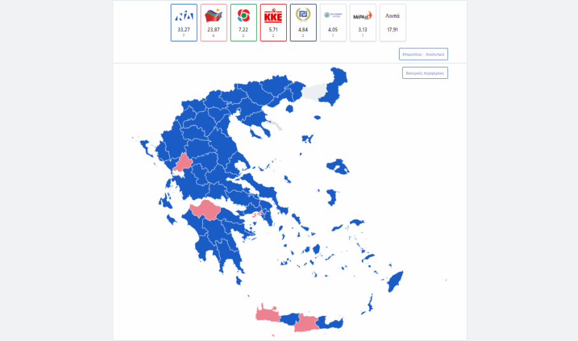Choose the KKE party card
Viewport: 578px width, 341px height.
(x=273, y=22)
